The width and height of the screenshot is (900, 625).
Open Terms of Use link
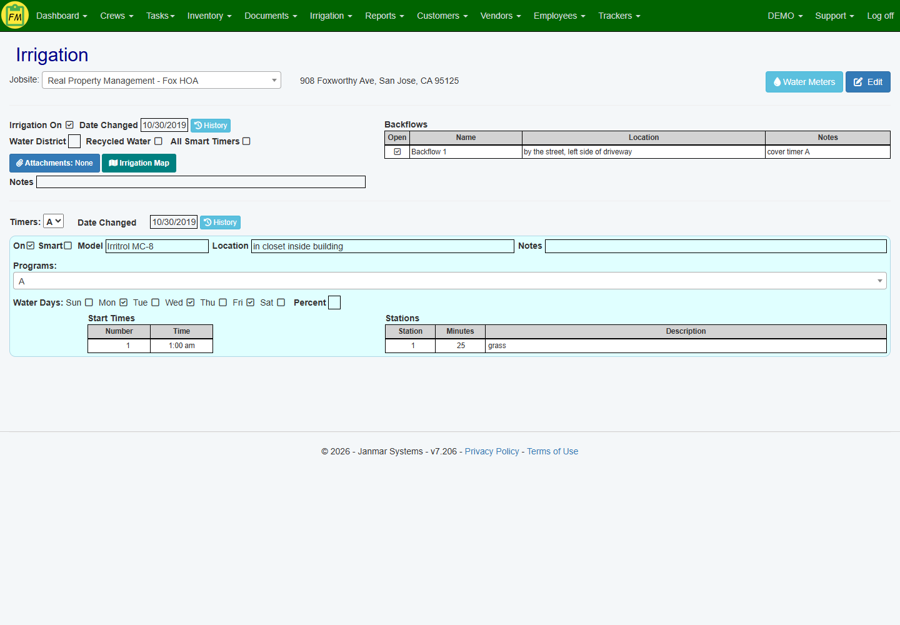click(552, 451)
